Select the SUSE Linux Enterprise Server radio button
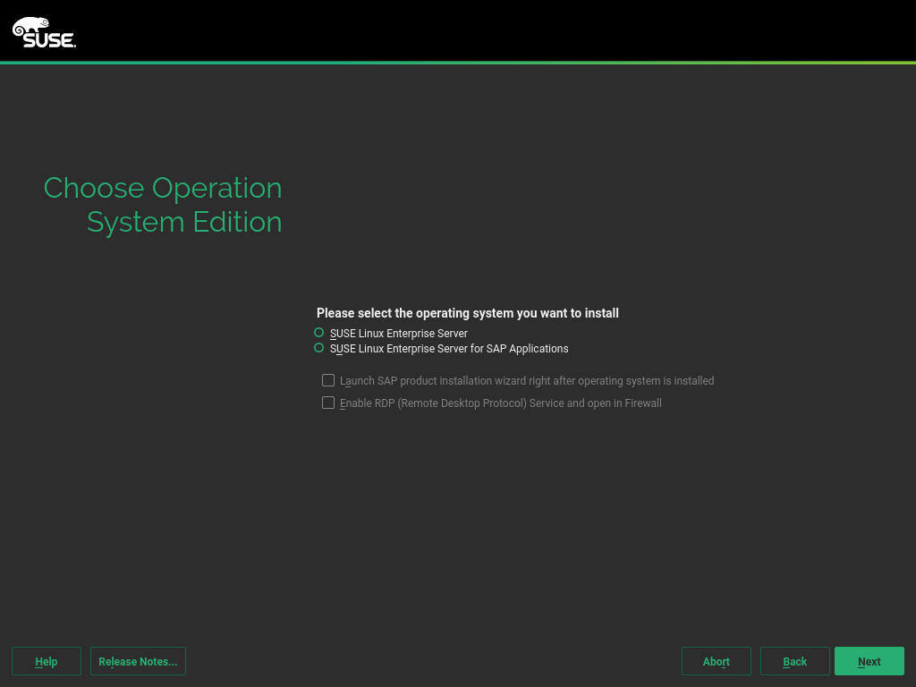 tap(319, 333)
